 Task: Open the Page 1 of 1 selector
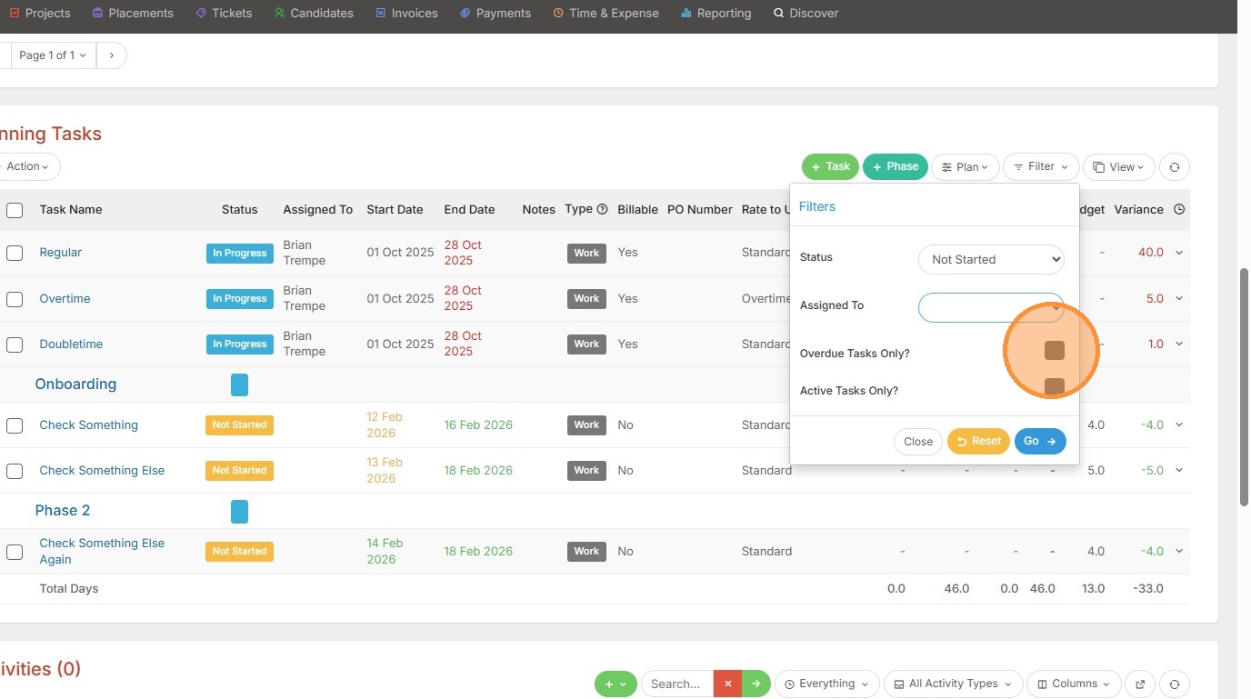[x=53, y=55]
